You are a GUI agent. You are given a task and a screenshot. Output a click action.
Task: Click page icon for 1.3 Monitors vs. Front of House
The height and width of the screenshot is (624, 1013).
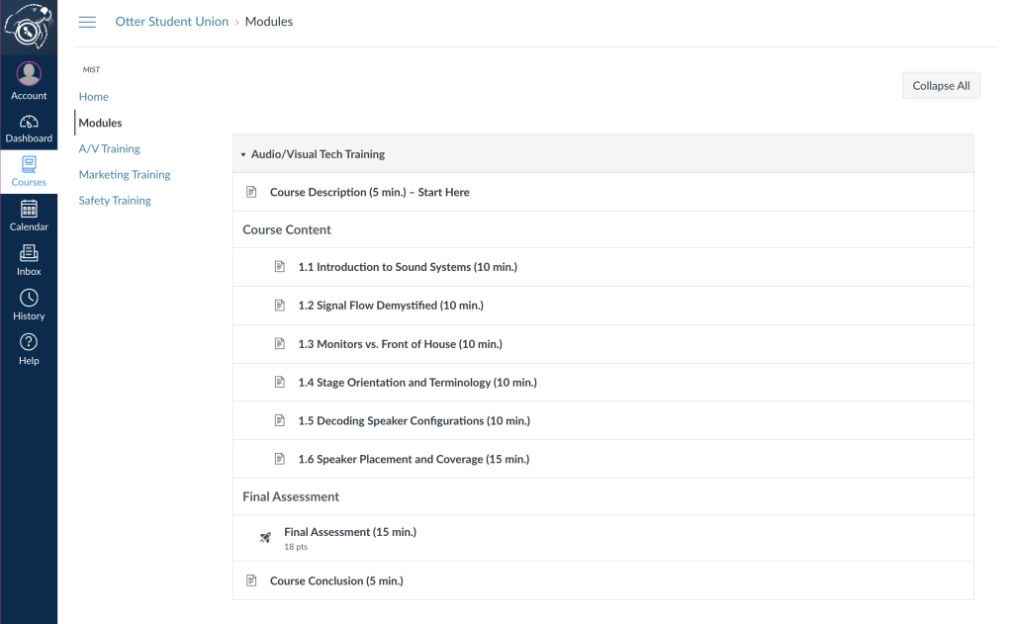(280, 344)
